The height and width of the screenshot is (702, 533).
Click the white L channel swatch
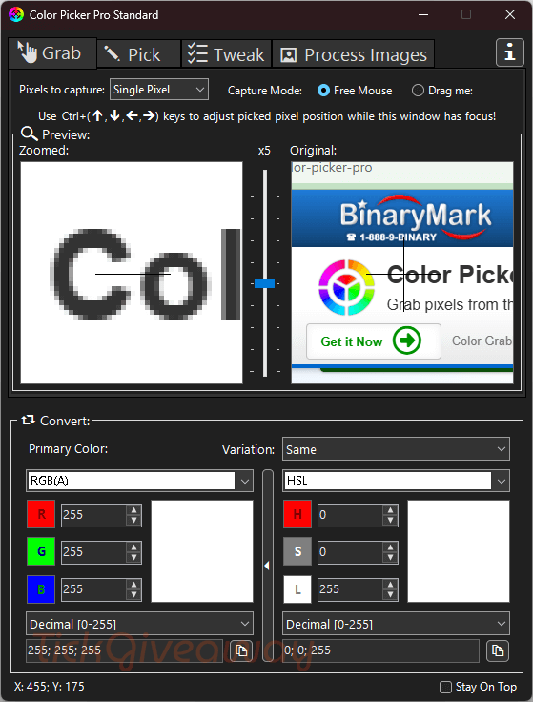tap(297, 589)
